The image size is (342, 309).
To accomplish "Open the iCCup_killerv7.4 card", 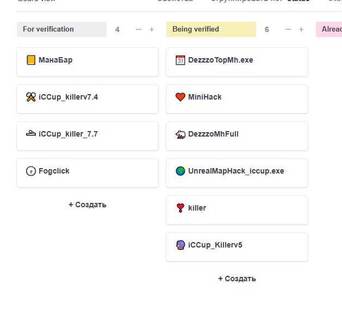I will pos(88,99).
